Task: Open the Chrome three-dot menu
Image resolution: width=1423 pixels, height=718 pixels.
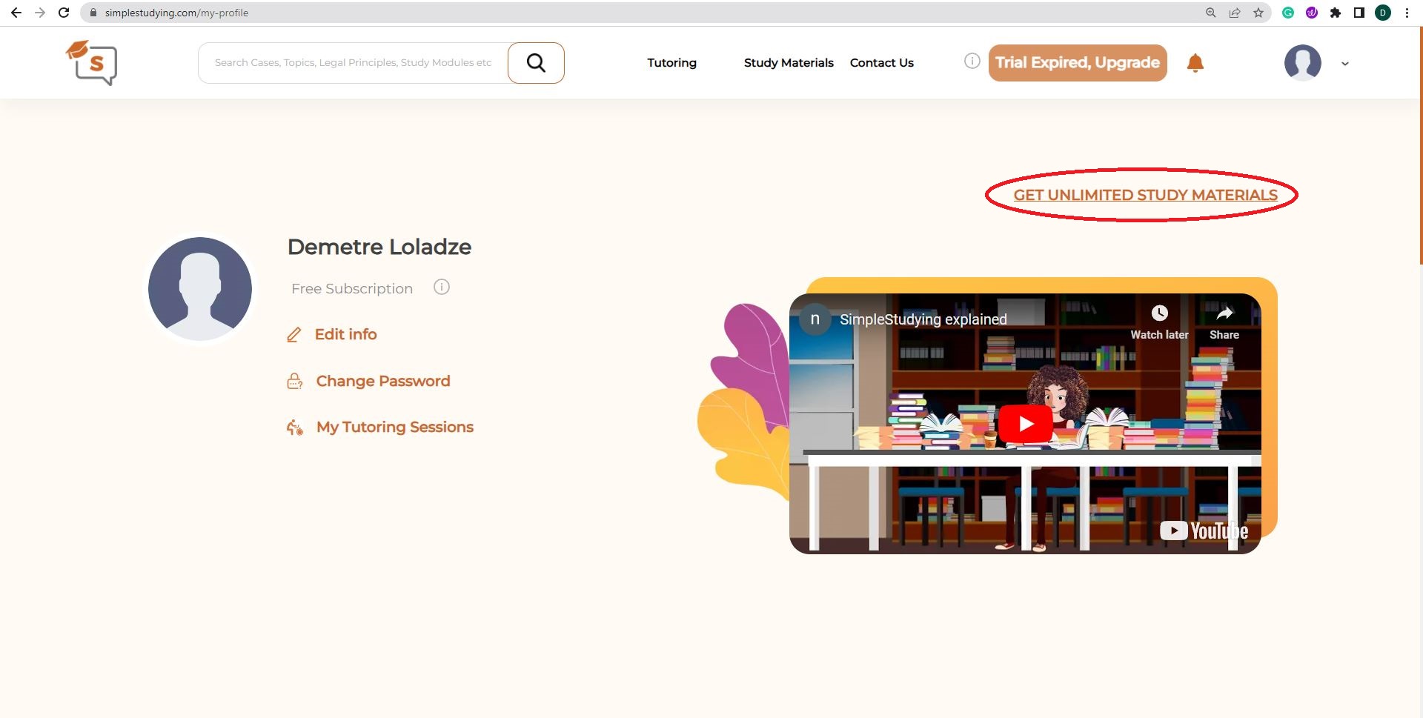Action: pos(1407,13)
